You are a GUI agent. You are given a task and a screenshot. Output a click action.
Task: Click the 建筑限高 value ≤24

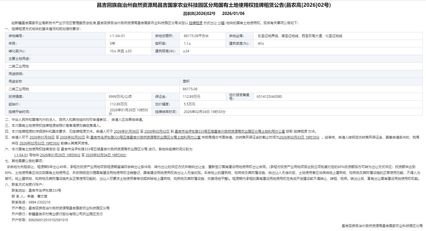coord(186,51)
